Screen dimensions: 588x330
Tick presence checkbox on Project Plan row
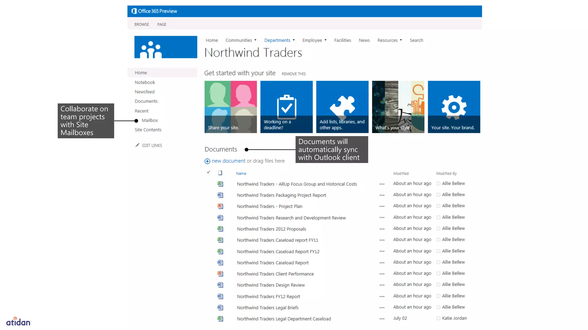pyautogui.click(x=438, y=206)
